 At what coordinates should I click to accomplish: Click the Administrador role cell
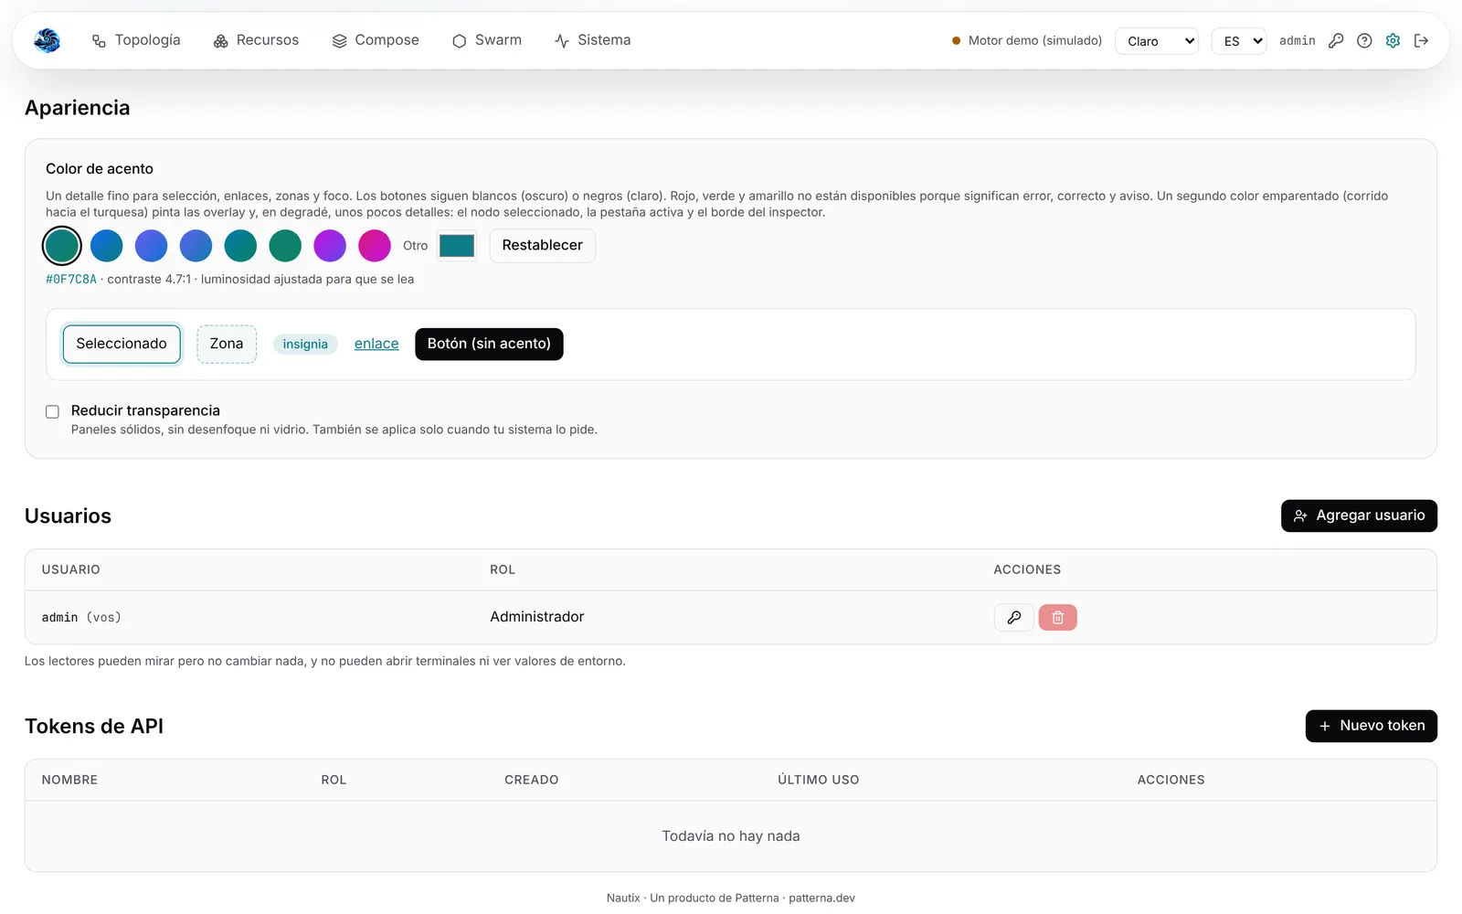coord(537,617)
